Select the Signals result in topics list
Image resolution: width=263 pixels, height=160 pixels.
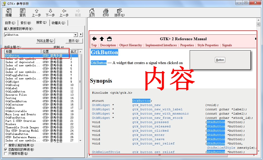pos(41,69)
